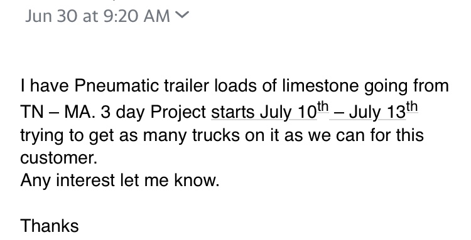471x240 pixels.
Task: Click the "TN – MA." route text
Action: (x=57, y=113)
